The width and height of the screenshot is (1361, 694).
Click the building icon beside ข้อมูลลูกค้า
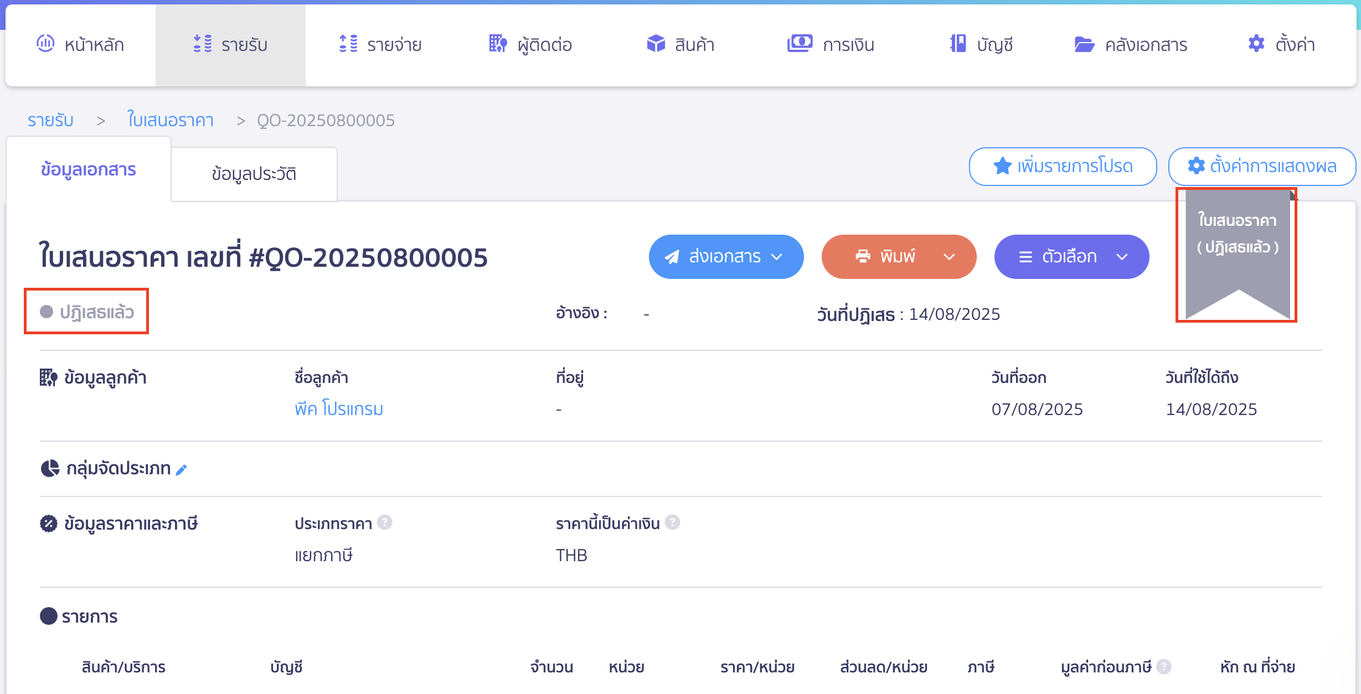click(x=49, y=378)
